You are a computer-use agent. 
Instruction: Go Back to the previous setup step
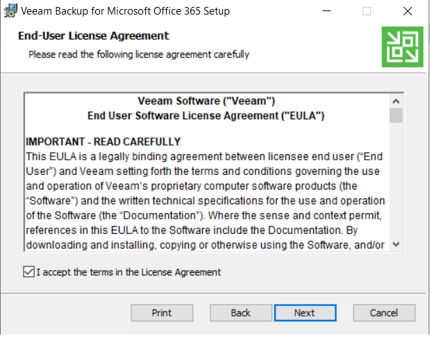[241, 313]
